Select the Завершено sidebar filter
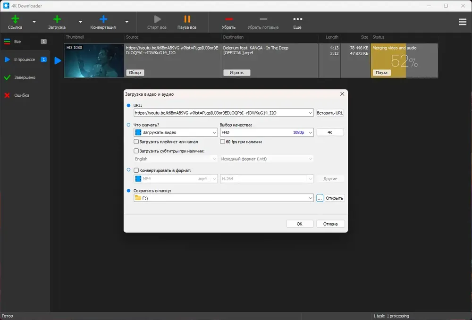The width and height of the screenshot is (472, 320). (x=25, y=77)
